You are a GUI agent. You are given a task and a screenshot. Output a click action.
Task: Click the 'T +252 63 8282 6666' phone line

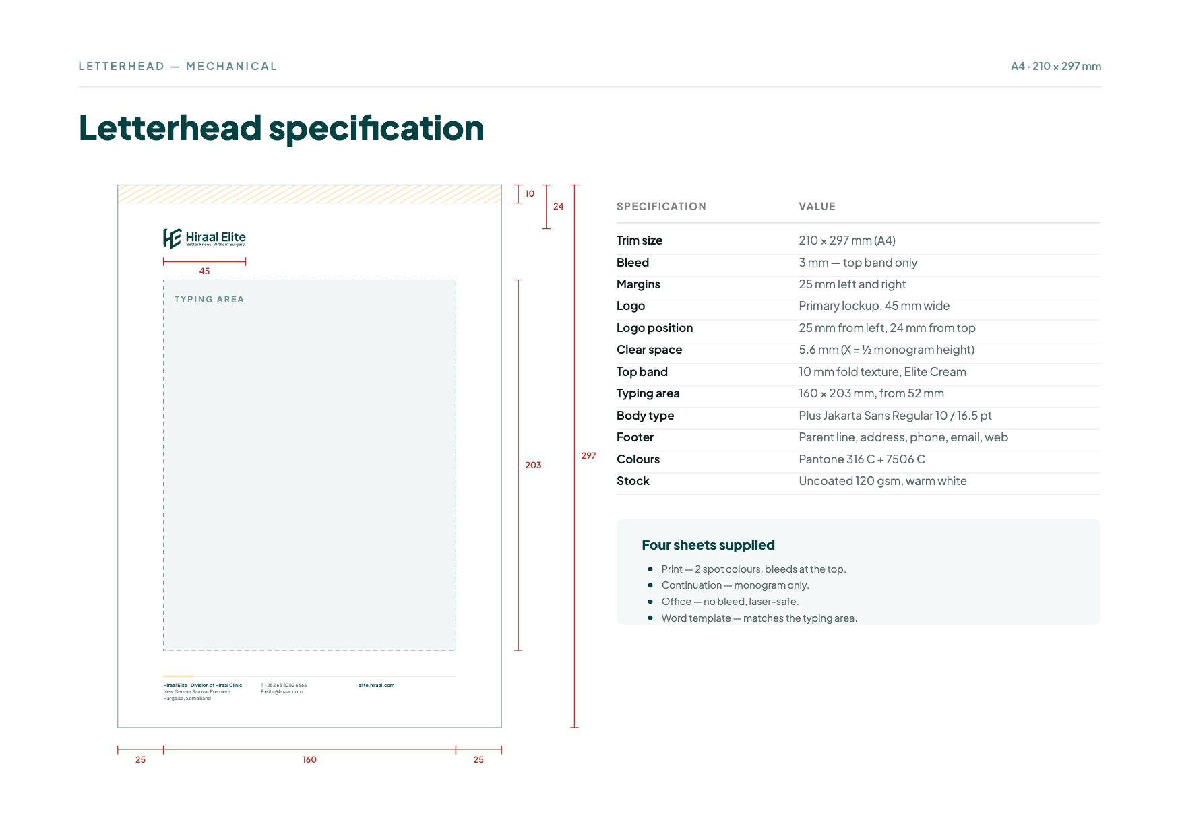pyautogui.click(x=284, y=686)
